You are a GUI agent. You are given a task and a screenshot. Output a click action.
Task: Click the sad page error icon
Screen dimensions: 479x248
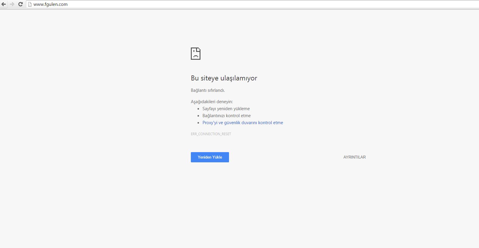tap(196, 54)
